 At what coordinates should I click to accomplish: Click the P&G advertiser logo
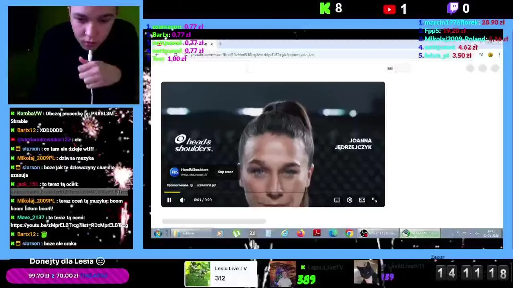click(174, 172)
